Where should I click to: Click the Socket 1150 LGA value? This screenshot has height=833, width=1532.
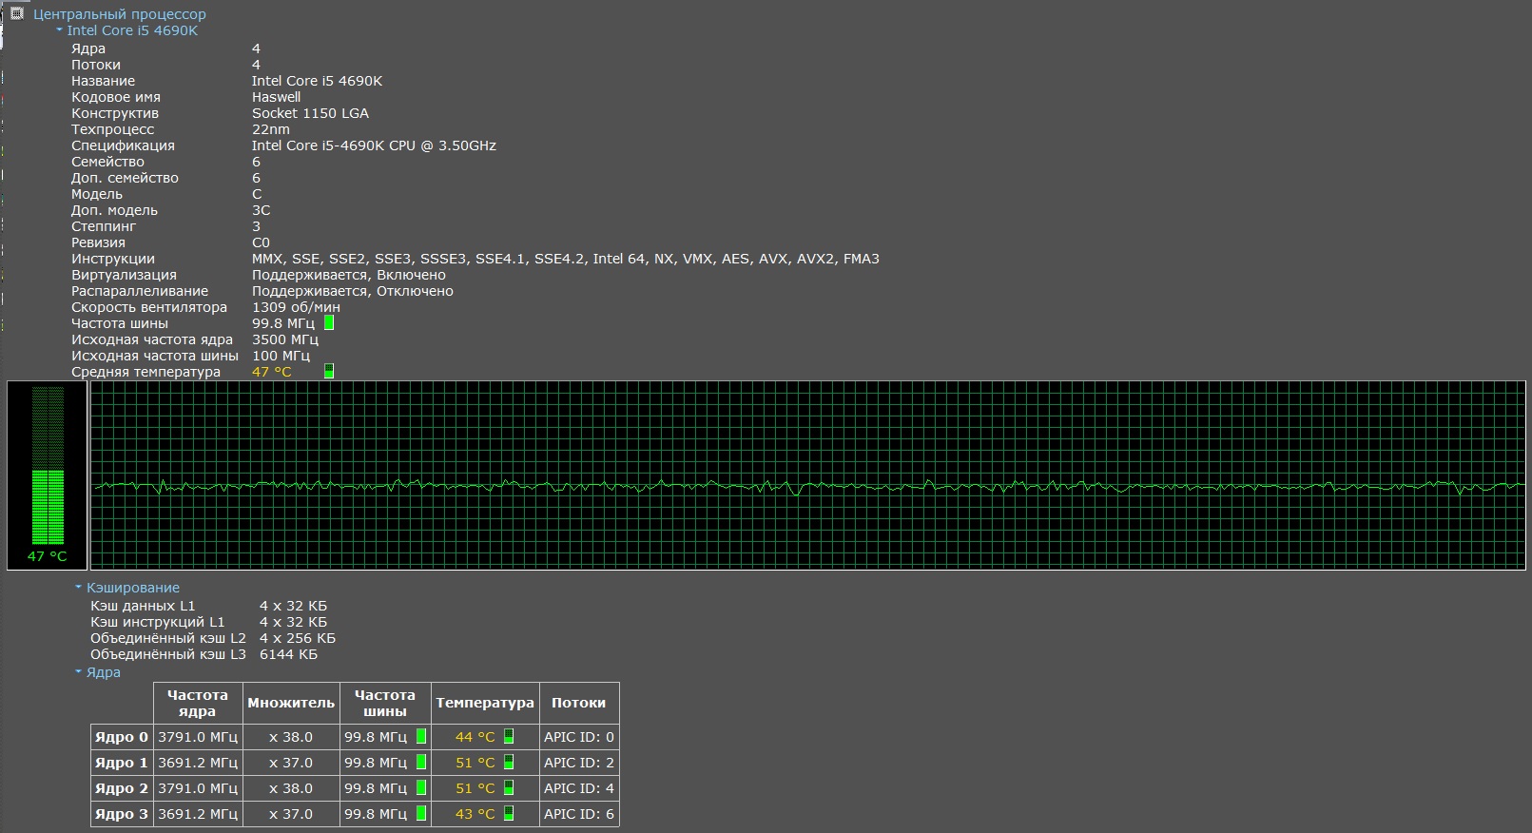coord(310,113)
